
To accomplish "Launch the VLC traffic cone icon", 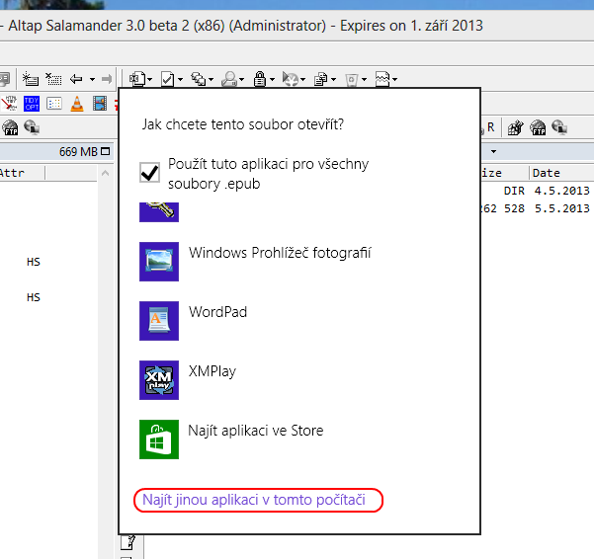I will (x=77, y=104).
